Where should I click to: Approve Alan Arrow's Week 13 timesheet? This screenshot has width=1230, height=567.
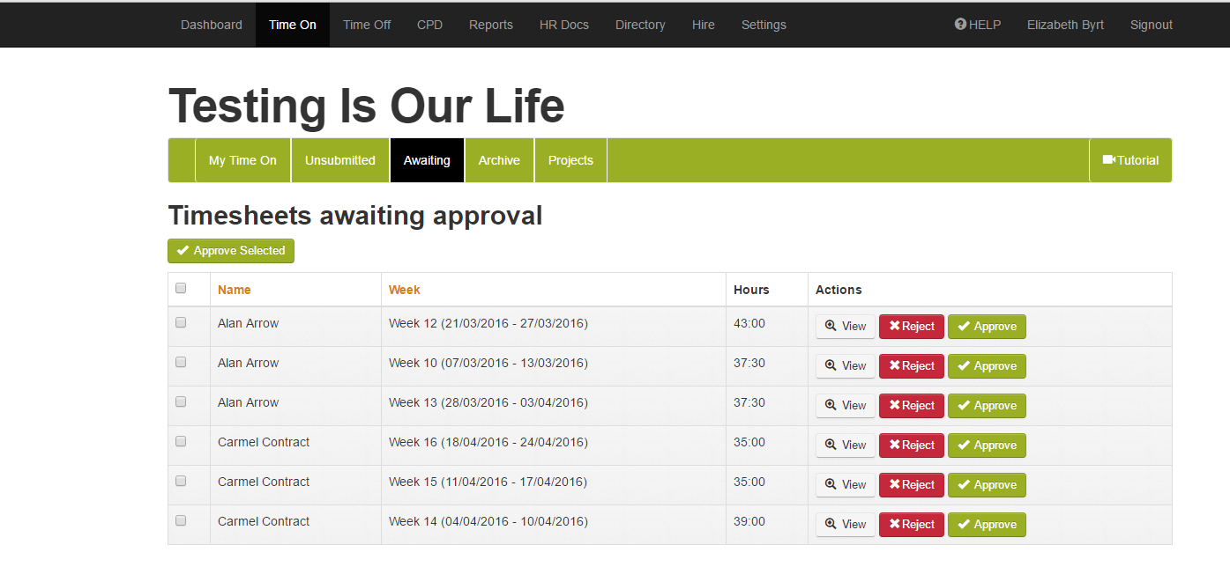[986, 406]
